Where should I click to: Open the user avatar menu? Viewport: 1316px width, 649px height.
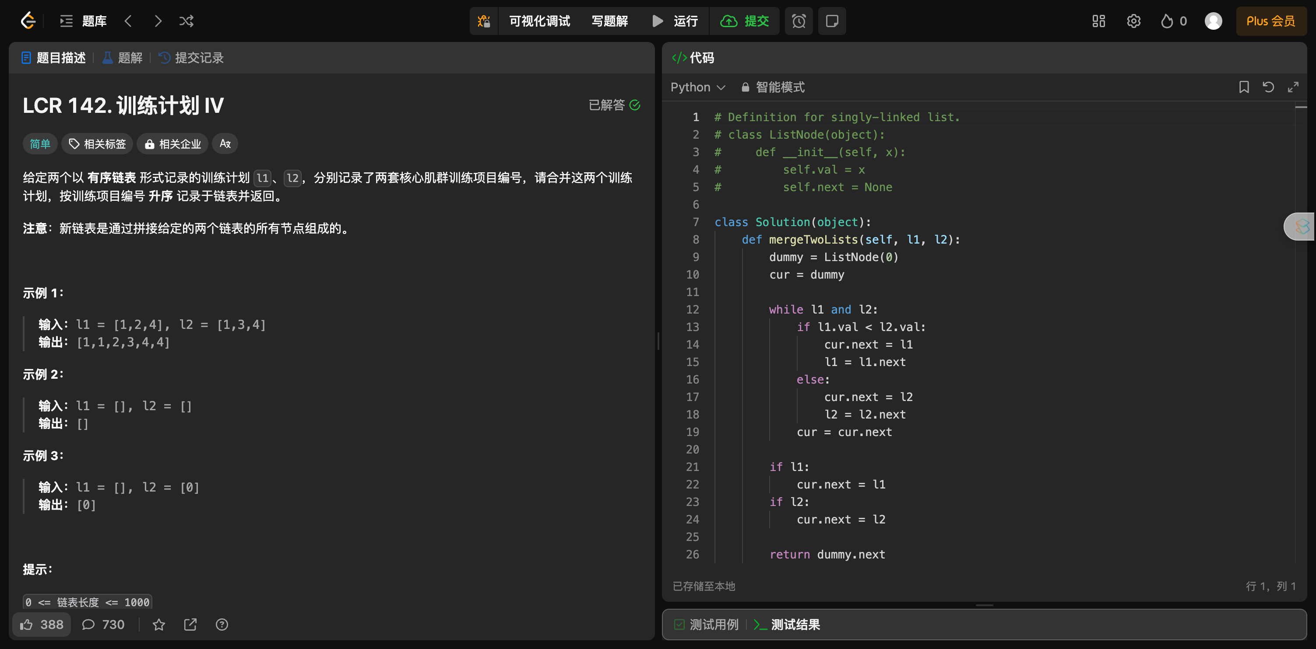coord(1213,21)
